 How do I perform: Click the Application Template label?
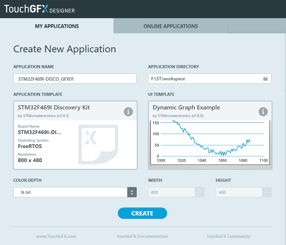[38, 94]
